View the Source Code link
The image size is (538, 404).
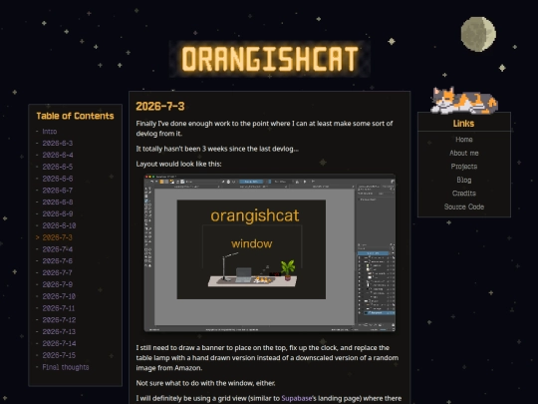tap(464, 206)
